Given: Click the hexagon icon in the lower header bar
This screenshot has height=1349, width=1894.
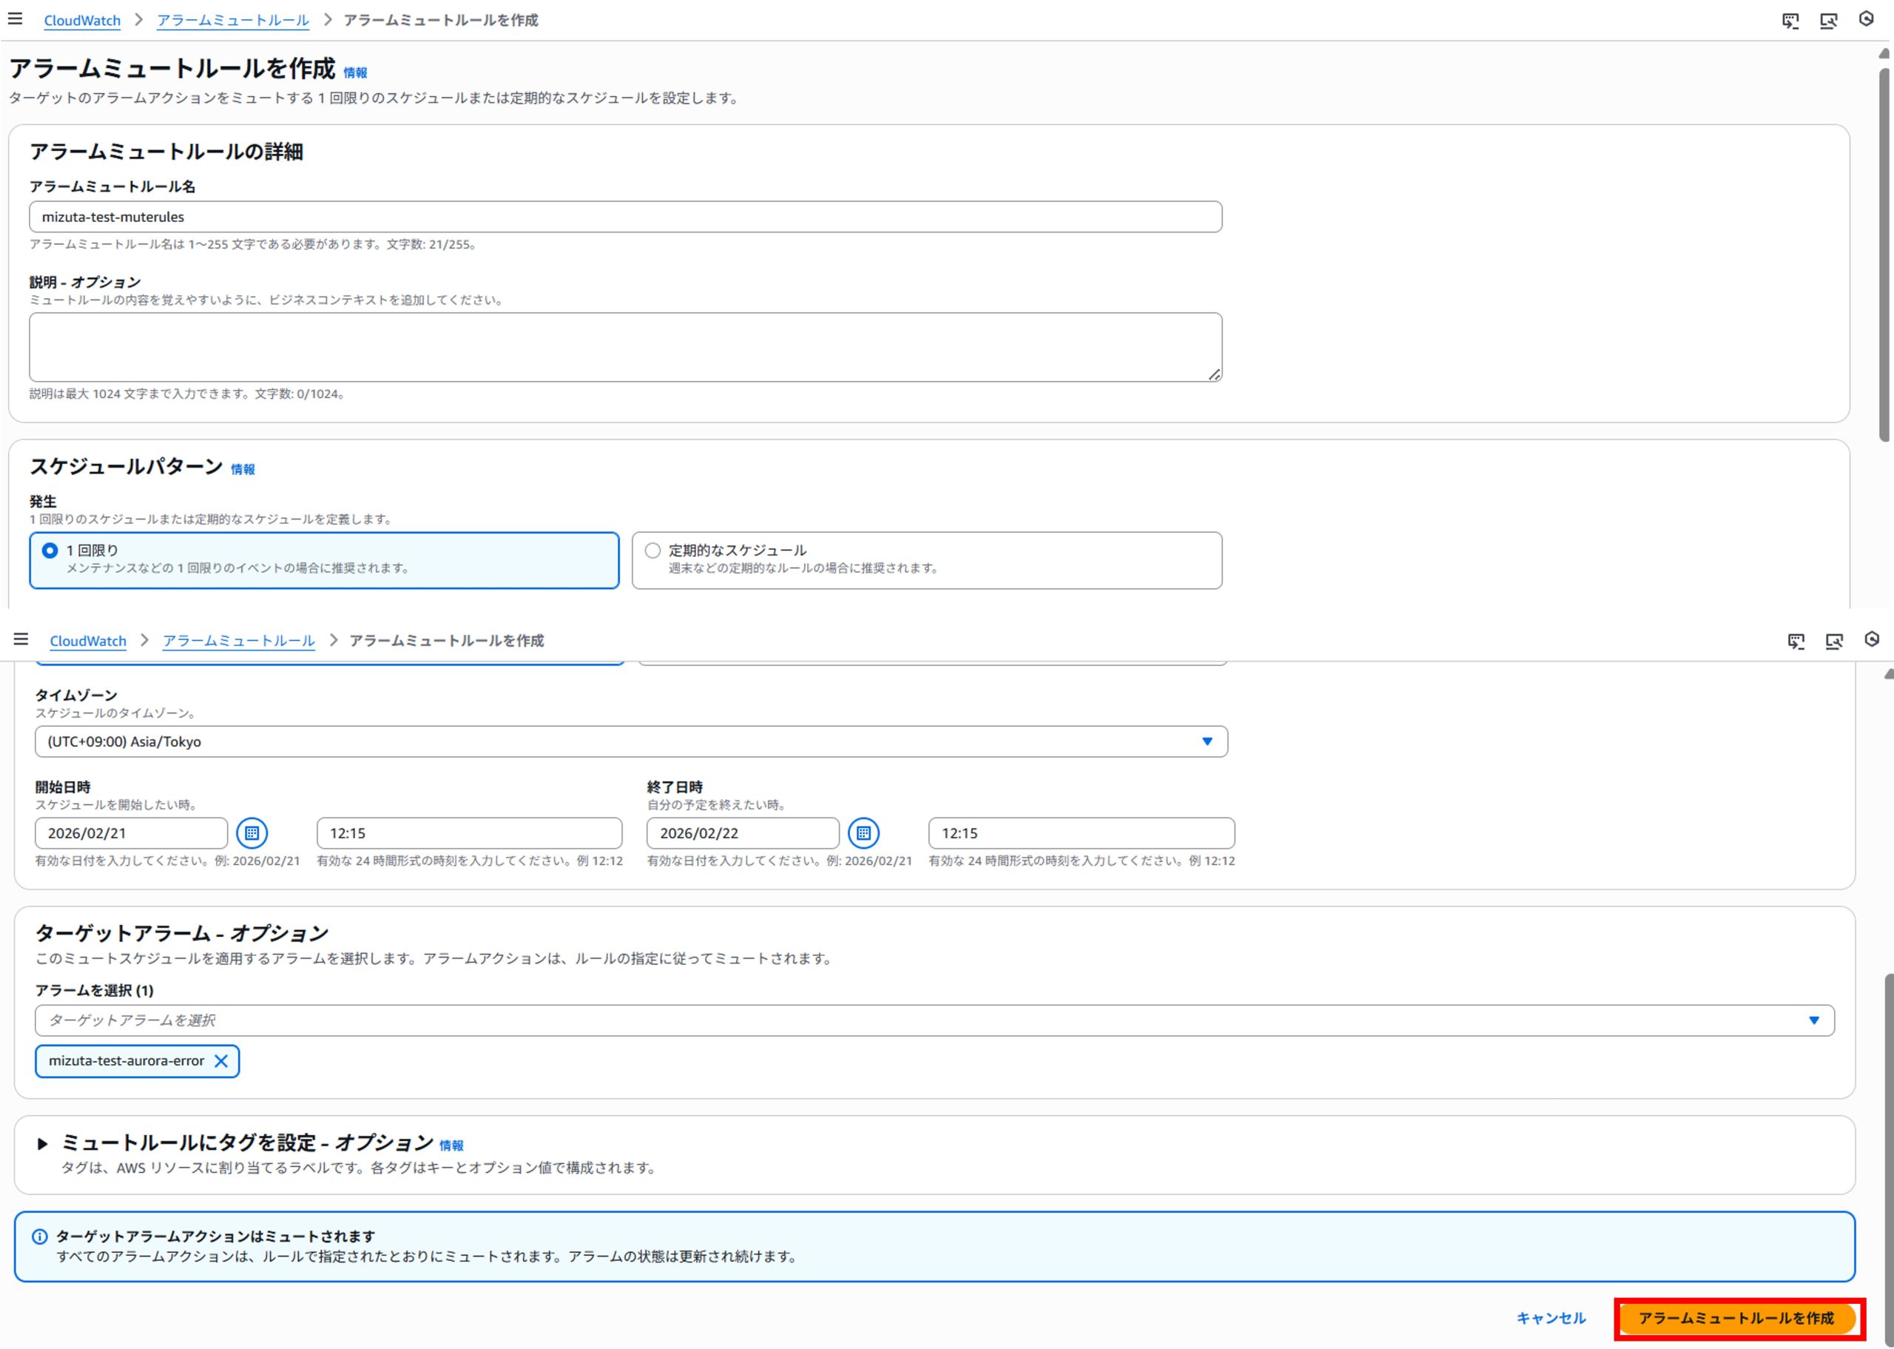Looking at the screenshot, I should click(1872, 639).
